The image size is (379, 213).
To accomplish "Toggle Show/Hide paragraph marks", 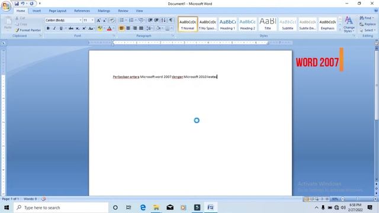I will (x=171, y=20).
